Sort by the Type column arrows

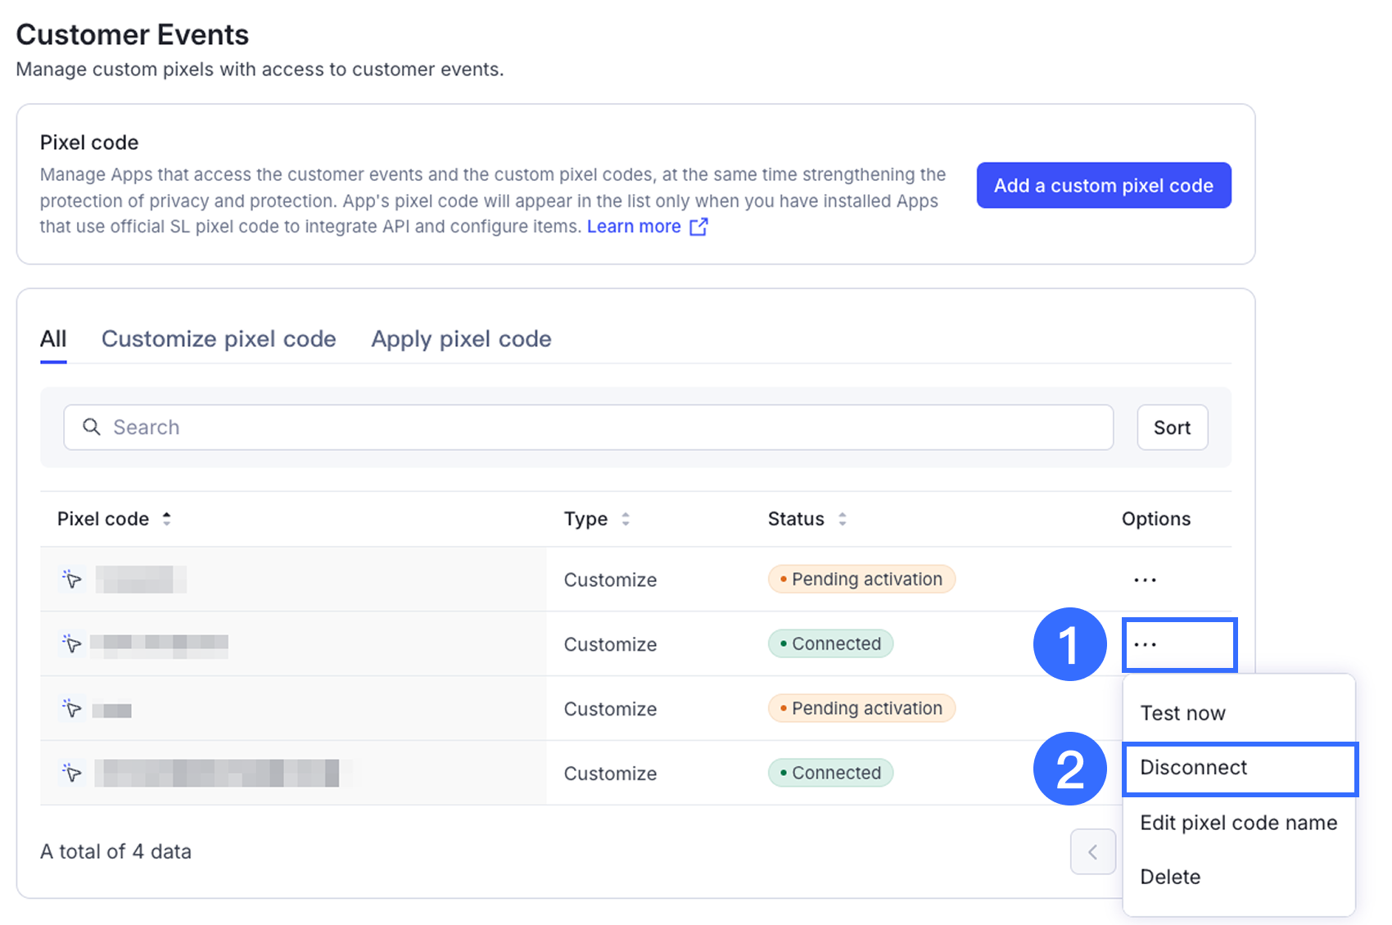(626, 519)
